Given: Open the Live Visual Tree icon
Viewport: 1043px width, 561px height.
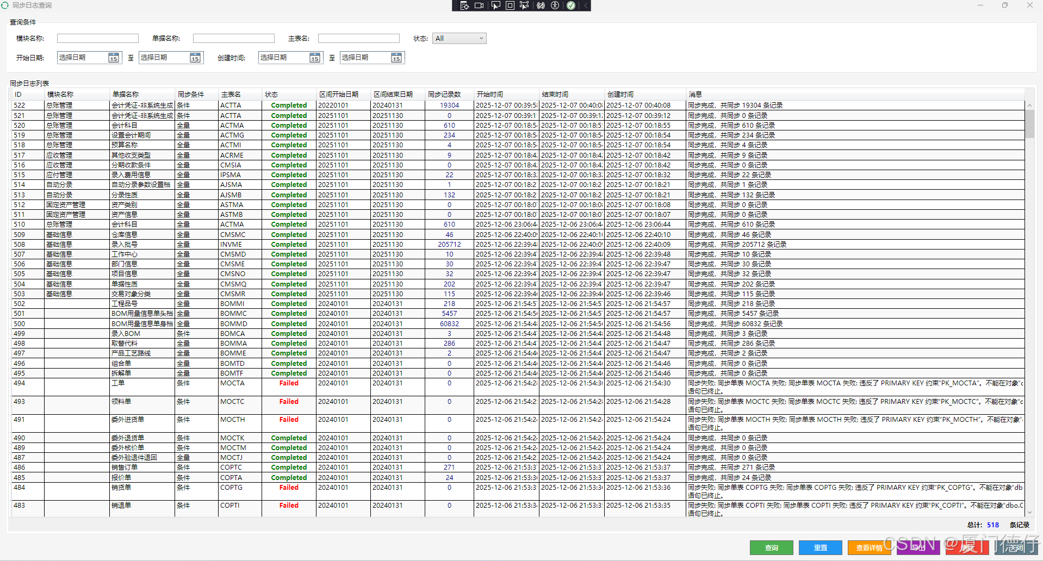Looking at the screenshot, I should coord(464,5).
